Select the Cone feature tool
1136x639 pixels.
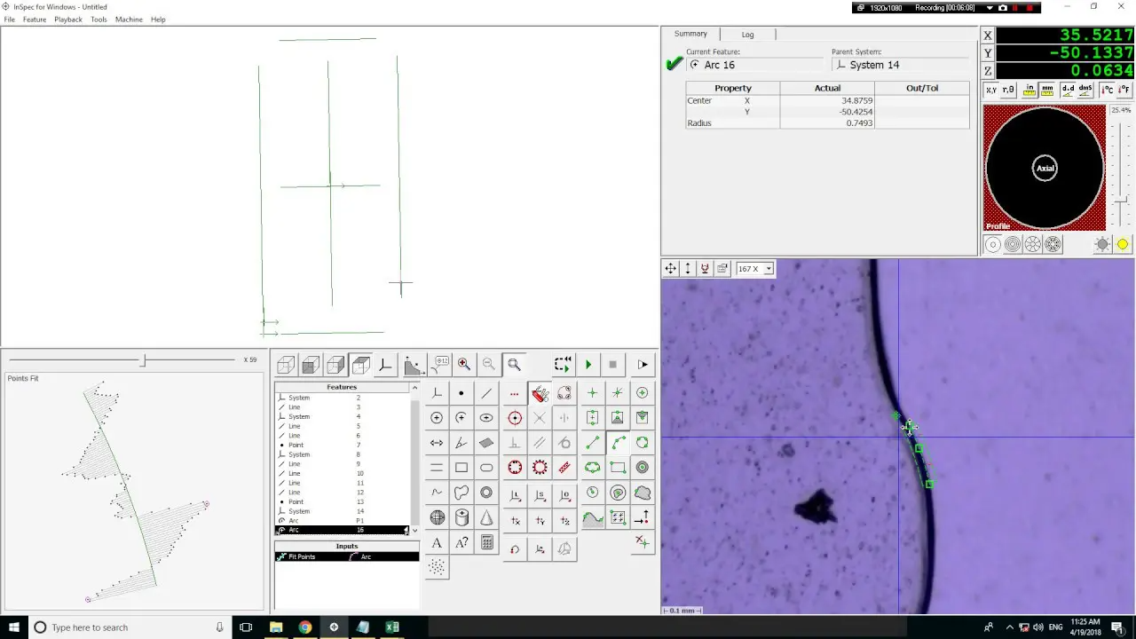coord(486,517)
